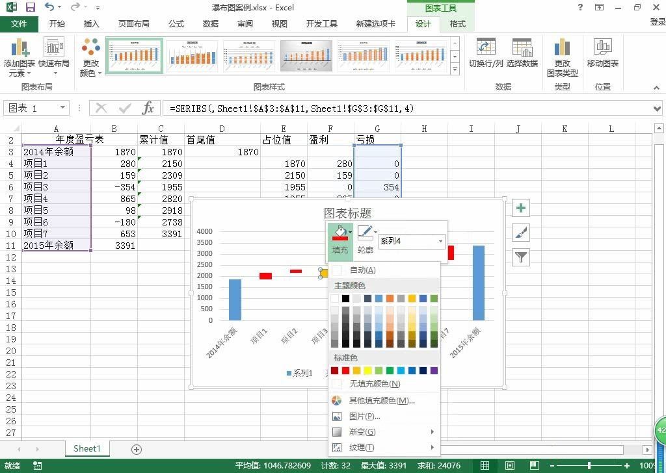Switch to the Developer (开发工具) tab
This screenshot has height=473, width=666.
pyautogui.click(x=321, y=24)
